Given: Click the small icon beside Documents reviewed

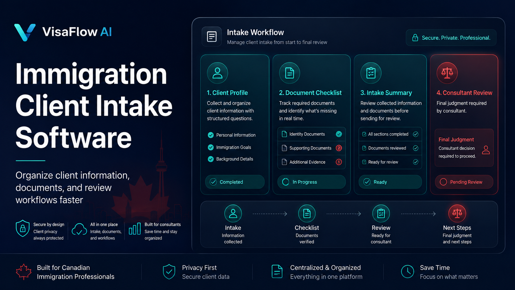Looking at the screenshot, I should pos(364,148).
